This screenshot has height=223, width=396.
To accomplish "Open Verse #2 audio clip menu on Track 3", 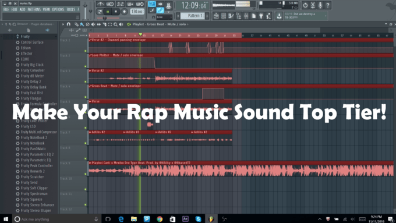I will click(x=90, y=70).
